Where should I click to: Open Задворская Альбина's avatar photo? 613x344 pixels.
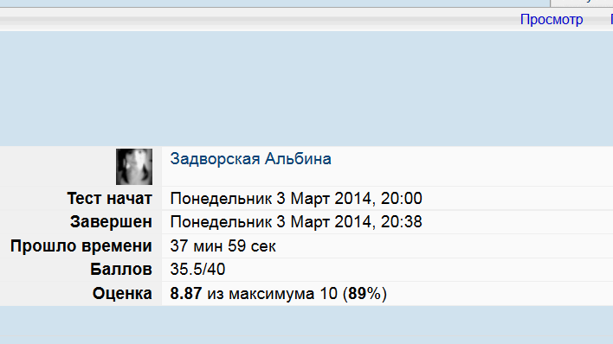[134, 167]
